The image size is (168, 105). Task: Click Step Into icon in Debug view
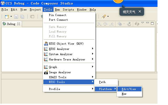pos(99,24)
